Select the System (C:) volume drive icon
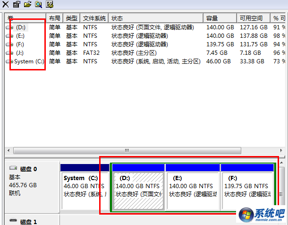The height and width of the screenshot is (225, 288). [9, 61]
